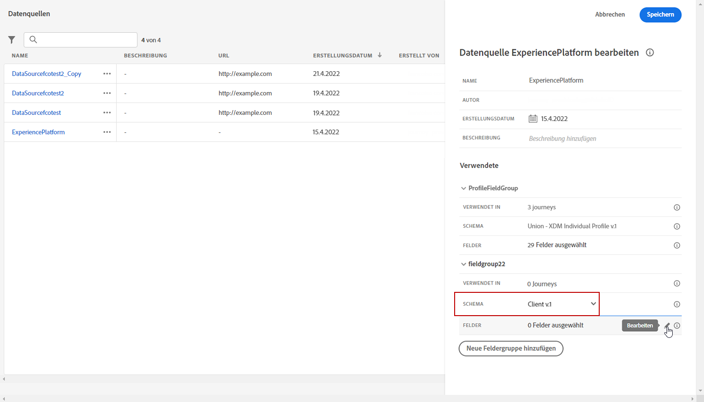Image resolution: width=704 pixels, height=402 pixels.
Task: Click the Speichern button
Action: pyautogui.click(x=660, y=15)
